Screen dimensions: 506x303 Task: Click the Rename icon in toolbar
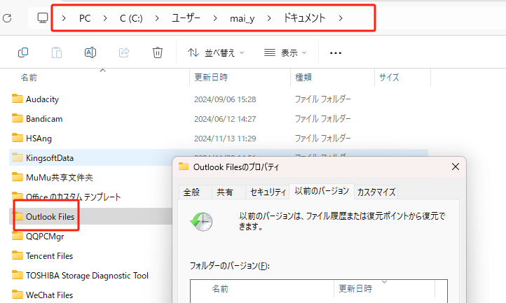[x=90, y=52]
